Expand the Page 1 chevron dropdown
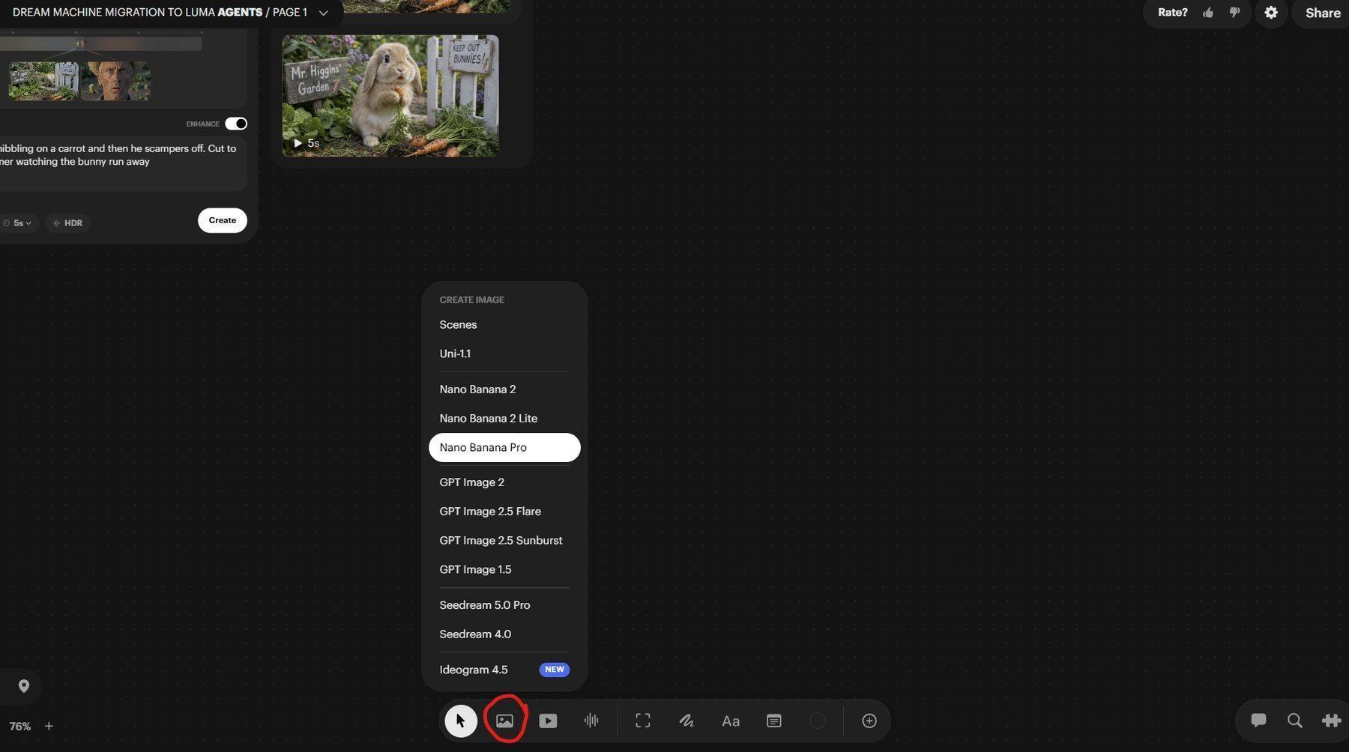This screenshot has height=752, width=1349. click(323, 13)
